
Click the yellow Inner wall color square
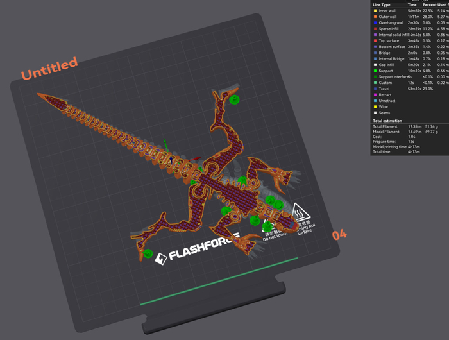tap(375, 11)
